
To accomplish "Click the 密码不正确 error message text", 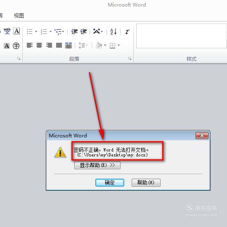I will coord(111,150).
